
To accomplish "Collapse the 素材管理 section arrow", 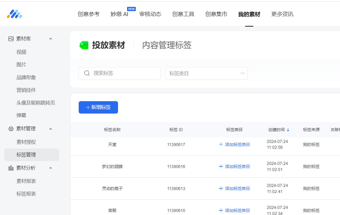I will [x=51, y=128].
